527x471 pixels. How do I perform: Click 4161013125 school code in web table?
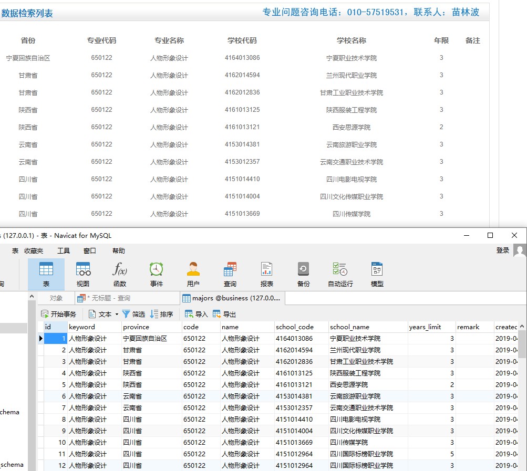tap(242, 110)
